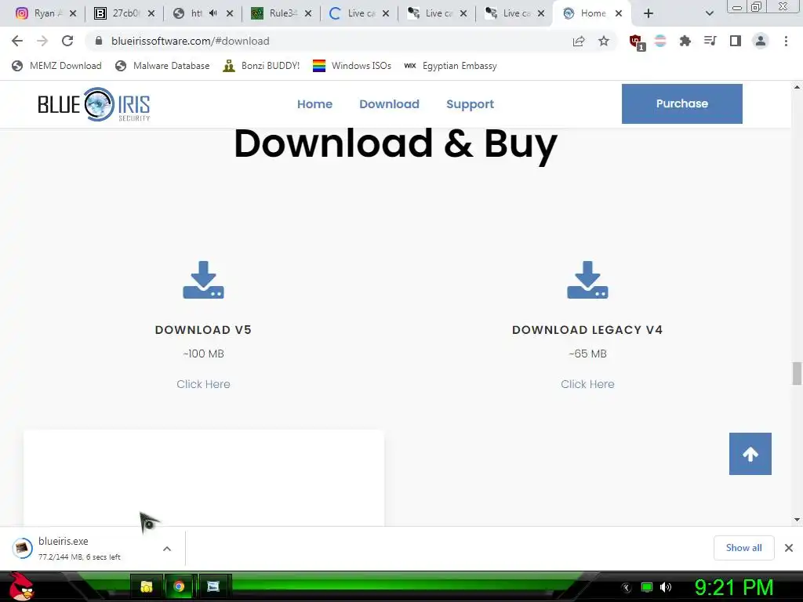Open the Chrome profile avatar

coord(761,41)
